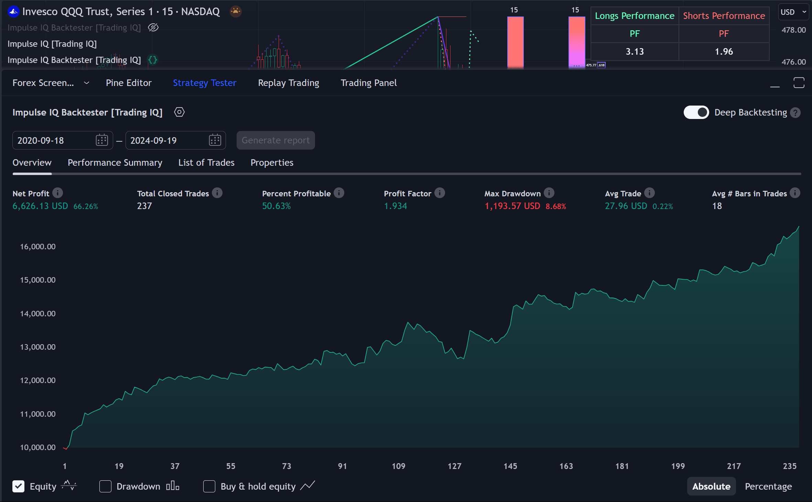
Task: Click the Equity line chart icon
Action: (x=69, y=486)
